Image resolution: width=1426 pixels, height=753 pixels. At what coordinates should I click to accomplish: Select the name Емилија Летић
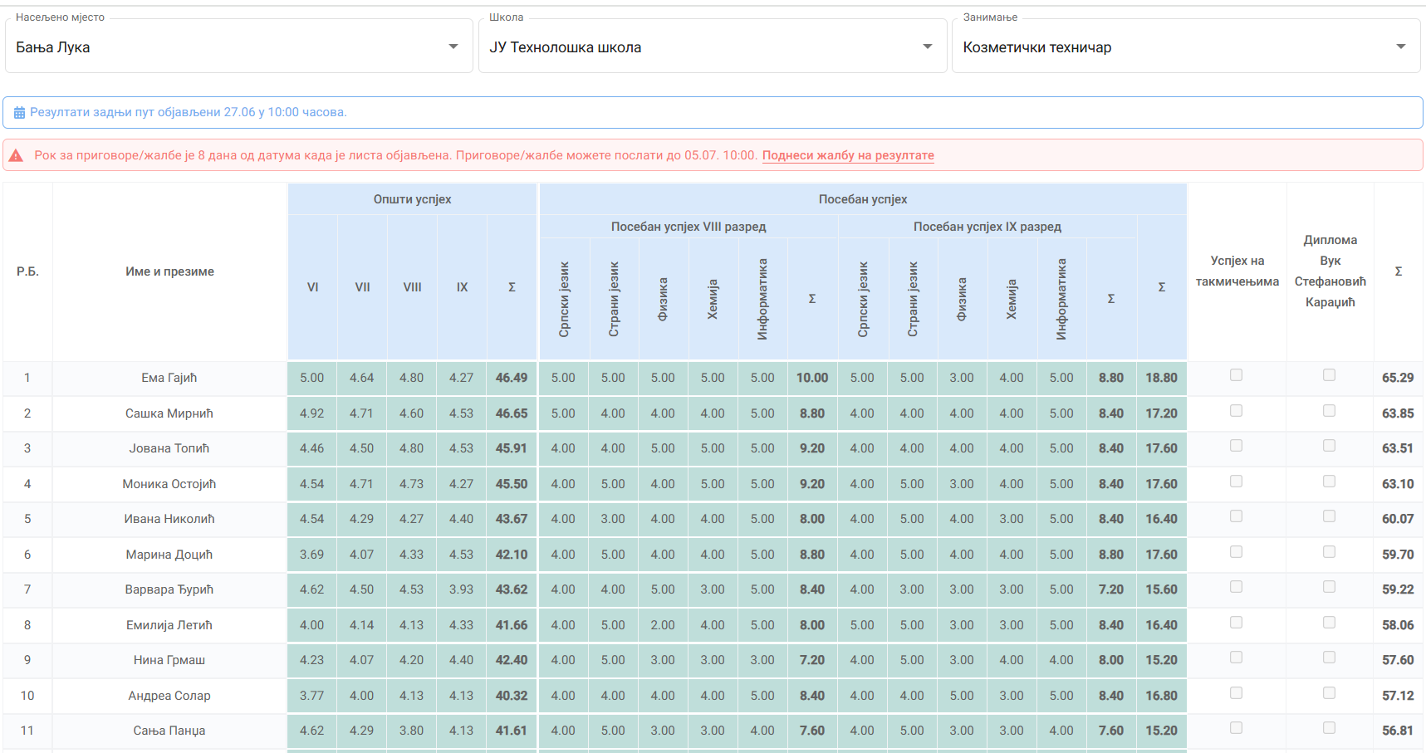pos(169,625)
